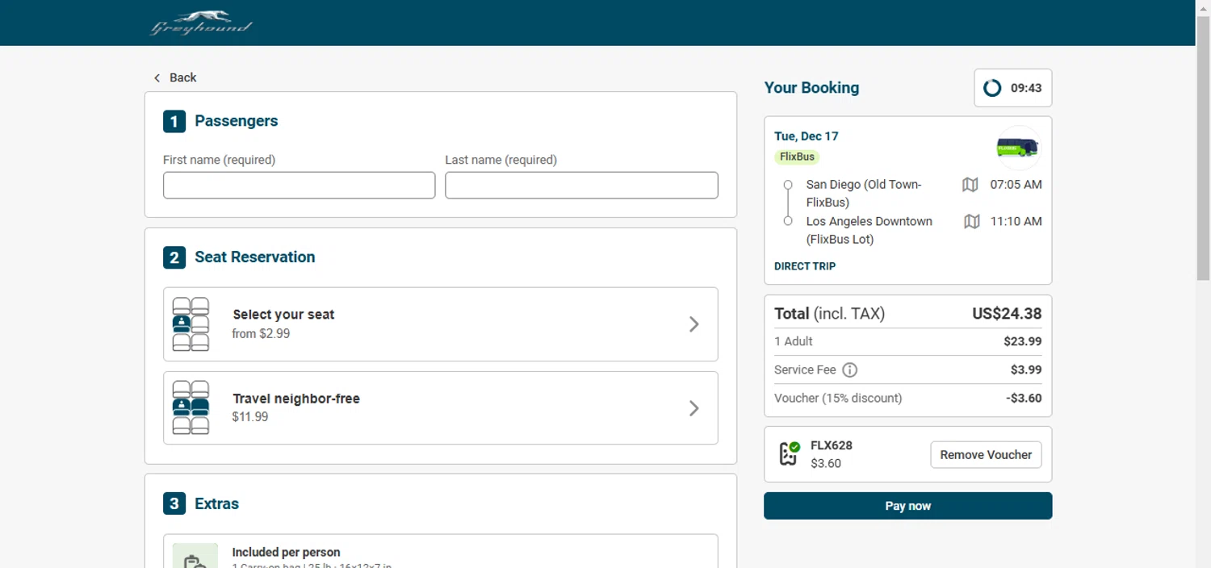Remove the applied FLX628 voucher
The width and height of the screenshot is (1211, 568).
[986, 455]
